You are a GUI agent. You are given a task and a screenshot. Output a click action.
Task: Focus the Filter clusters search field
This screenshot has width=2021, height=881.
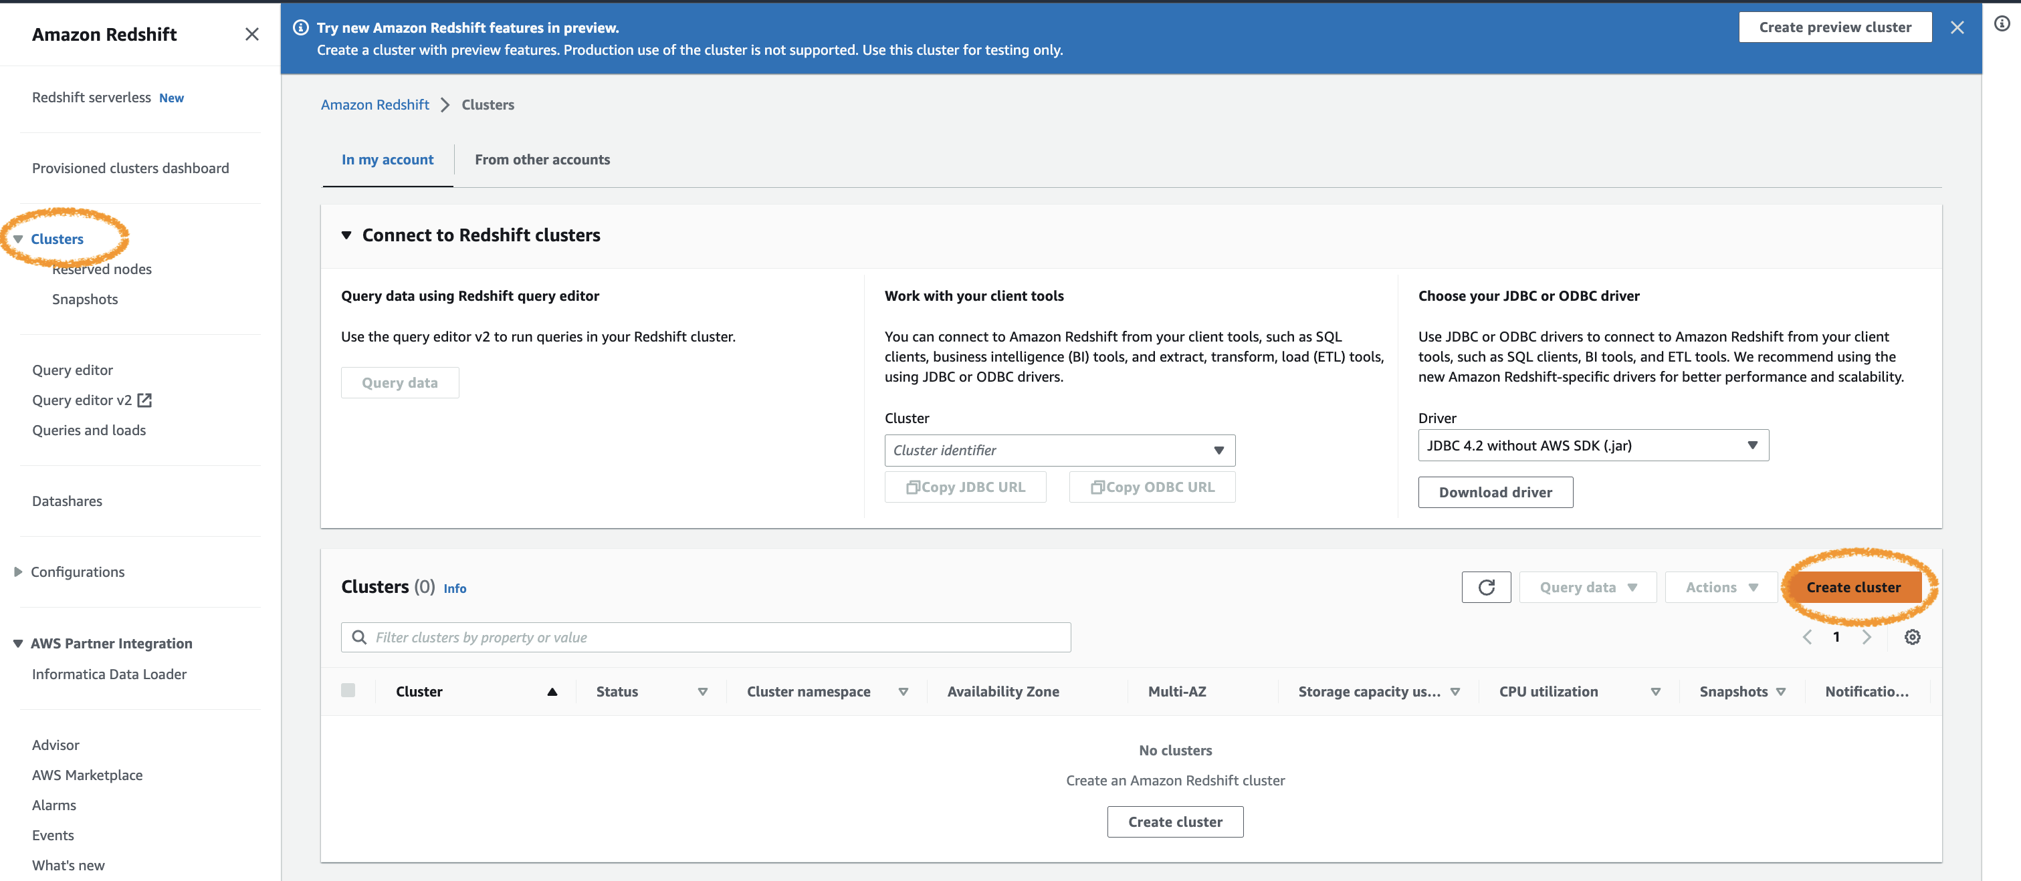coord(706,637)
